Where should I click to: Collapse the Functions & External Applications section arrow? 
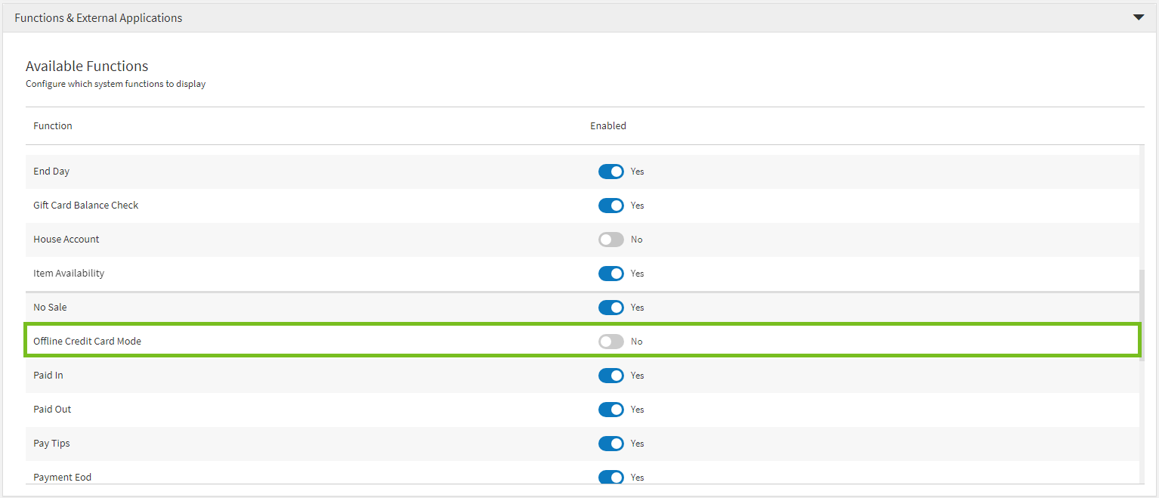tap(1138, 17)
